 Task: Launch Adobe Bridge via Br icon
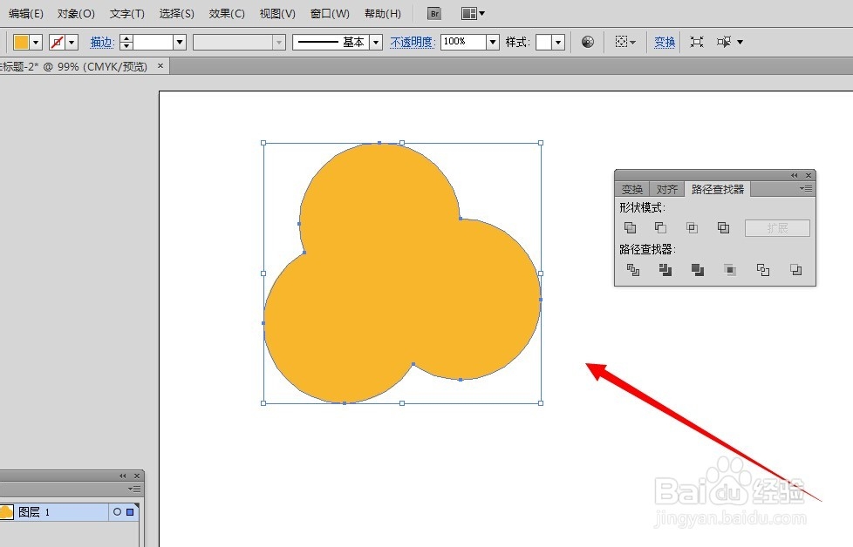coord(434,14)
